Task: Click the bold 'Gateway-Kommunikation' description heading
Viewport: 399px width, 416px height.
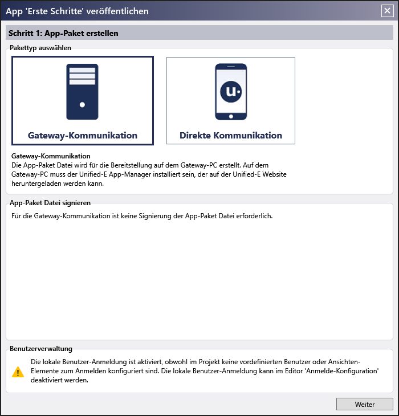Action: (51, 156)
